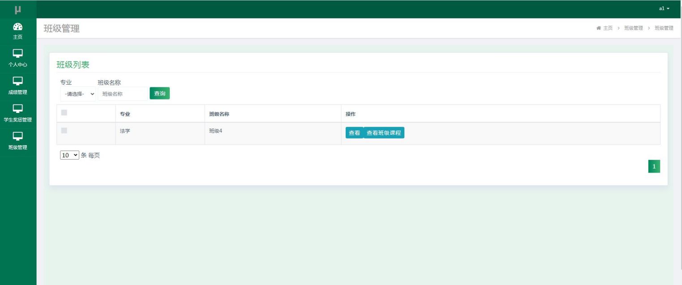Open the 专业 -请选择- dropdown
682x285 pixels.
pyautogui.click(x=78, y=94)
